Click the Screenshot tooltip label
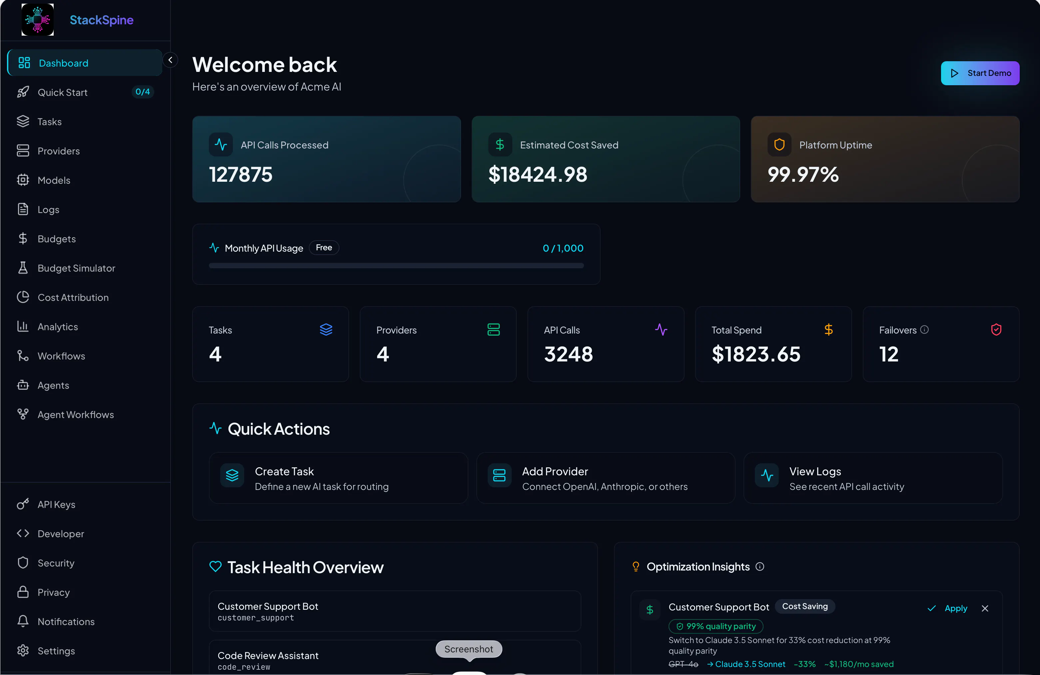Viewport: 1040px width, 675px height. tap(468, 649)
